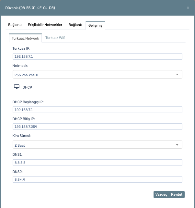This screenshot has width=195, height=208.
Task: Open the Kira Süresi dropdown
Action: tap(97, 145)
